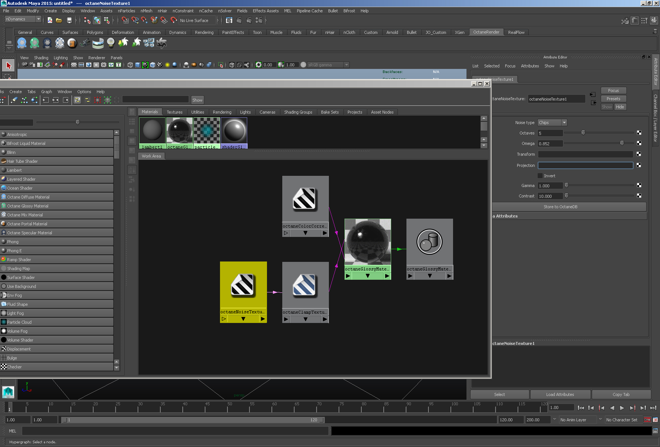Open the octaneNoiseTexture node's center dropdown triangle
The image size is (660, 447).
[x=243, y=319]
